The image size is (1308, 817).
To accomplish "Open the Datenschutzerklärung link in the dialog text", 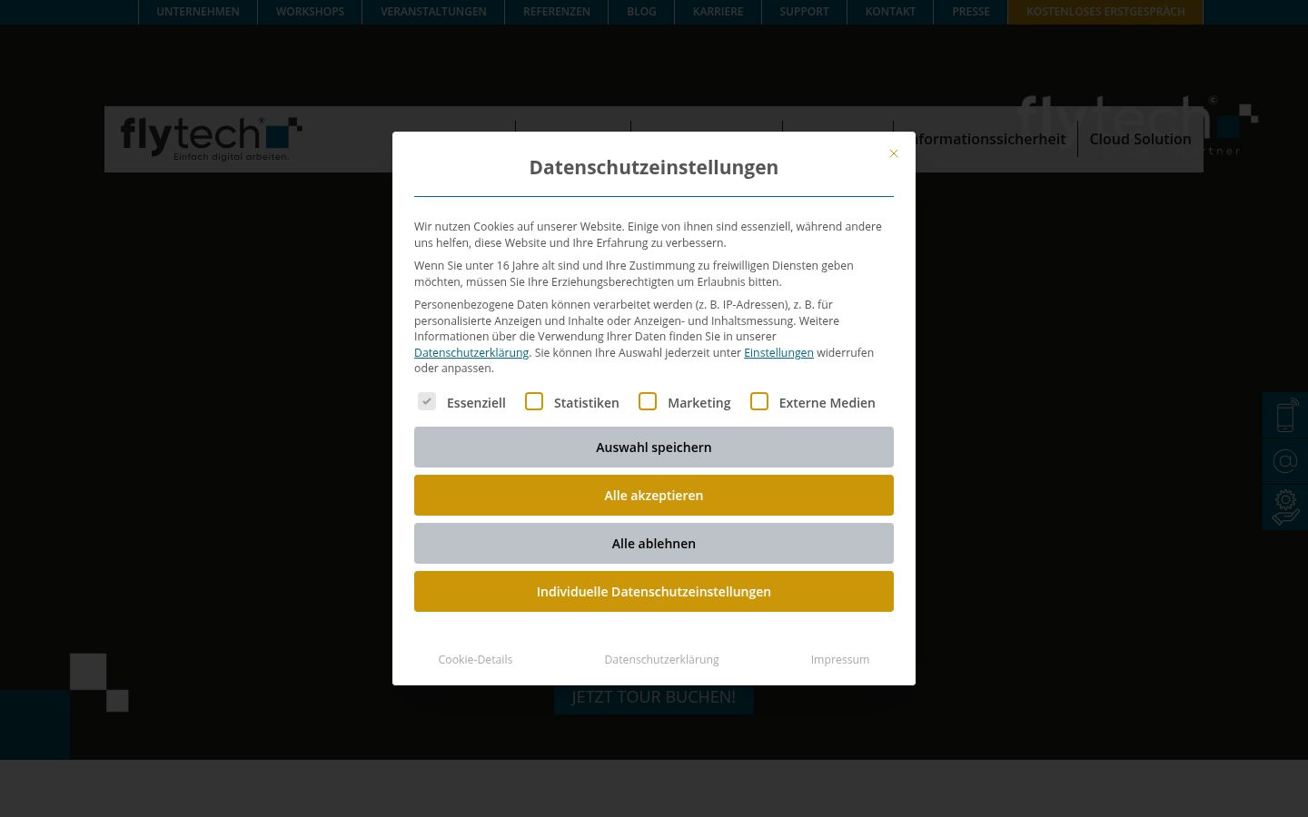I will click(471, 352).
